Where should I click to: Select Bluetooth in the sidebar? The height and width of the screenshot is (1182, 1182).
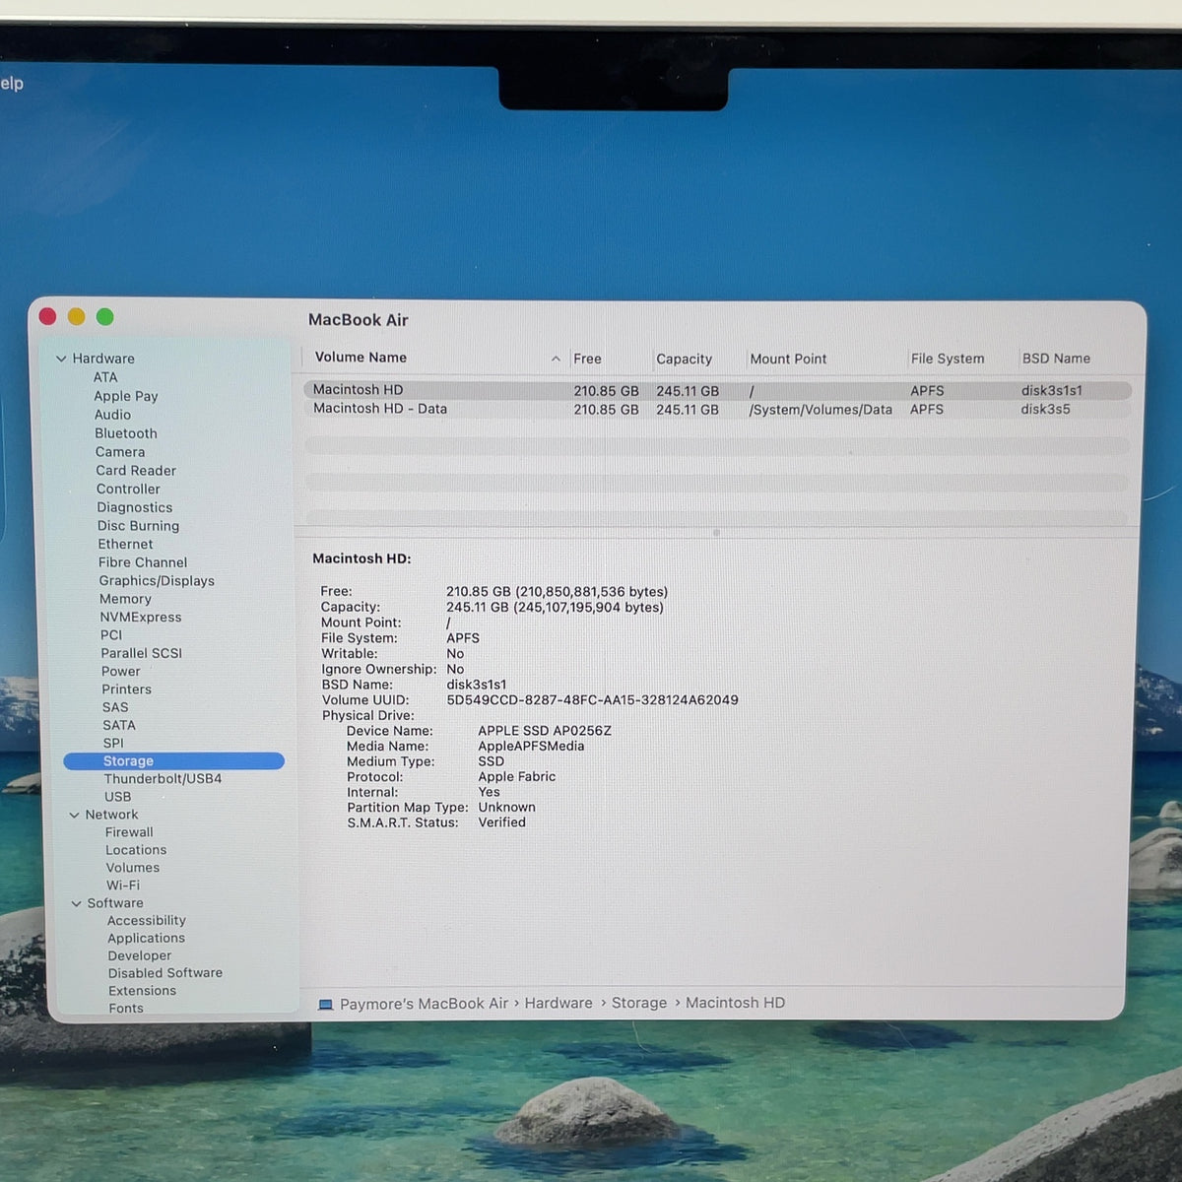(x=126, y=433)
